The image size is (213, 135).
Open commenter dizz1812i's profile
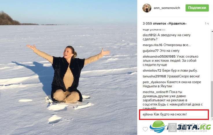[150, 35]
